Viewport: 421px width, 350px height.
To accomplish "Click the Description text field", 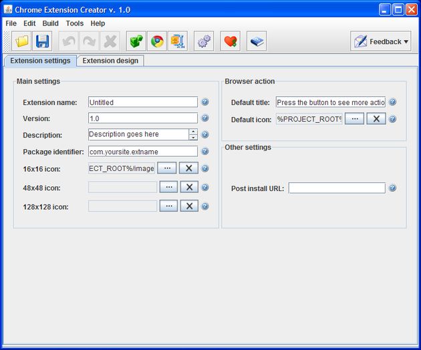I will click(x=138, y=134).
